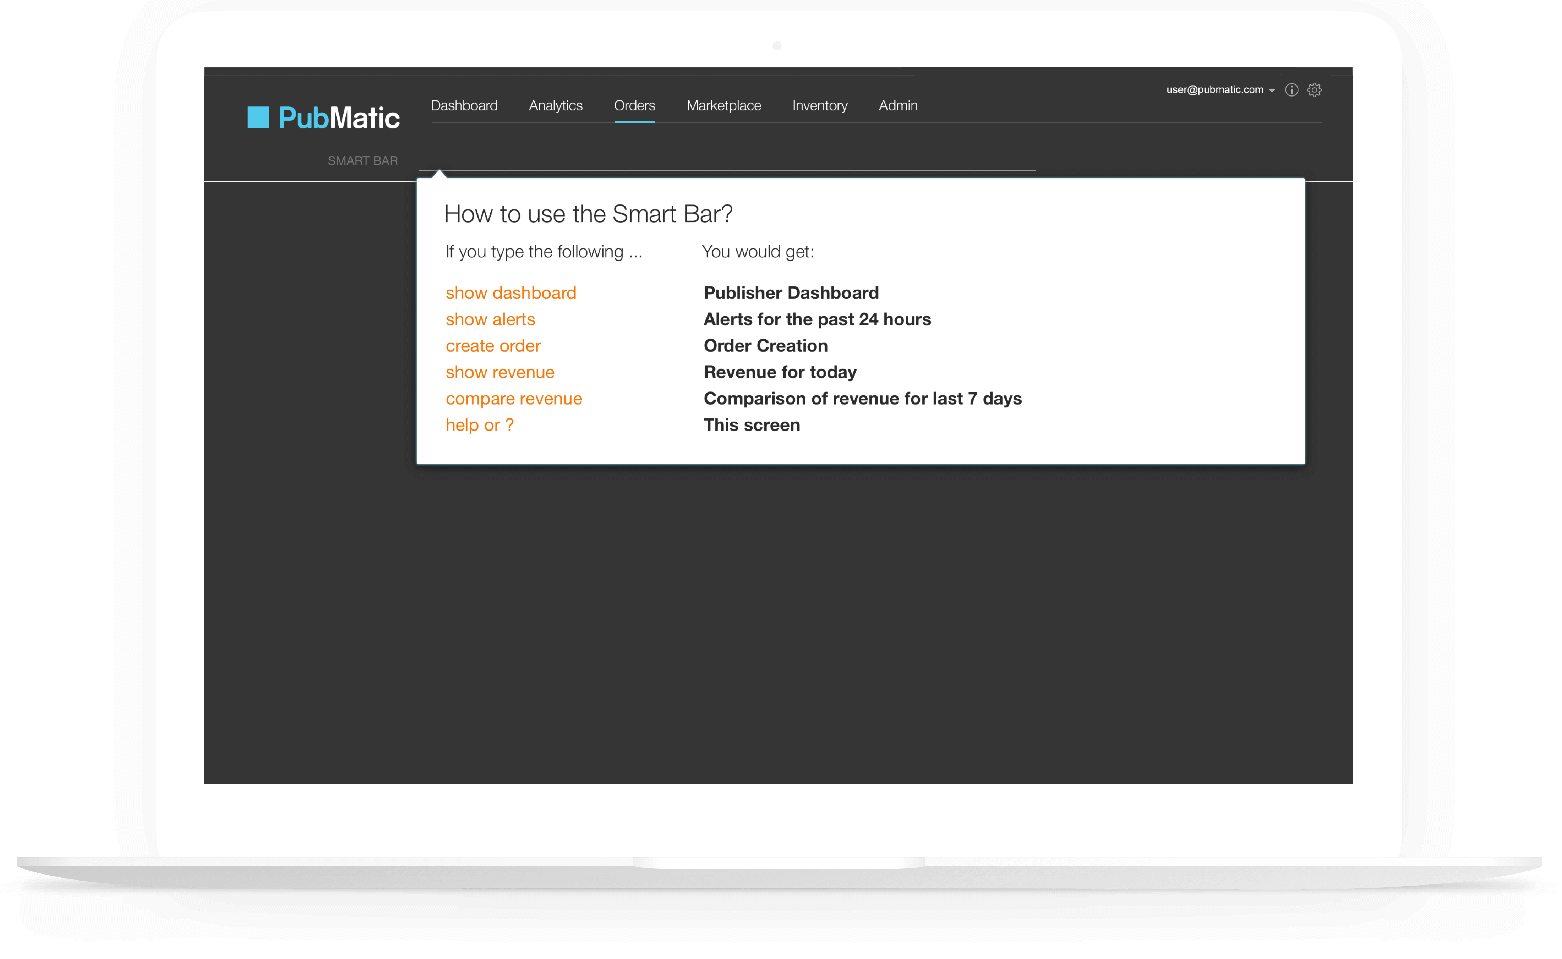Click the 'help or ?' command
This screenshot has height=959, width=1562.
(479, 426)
